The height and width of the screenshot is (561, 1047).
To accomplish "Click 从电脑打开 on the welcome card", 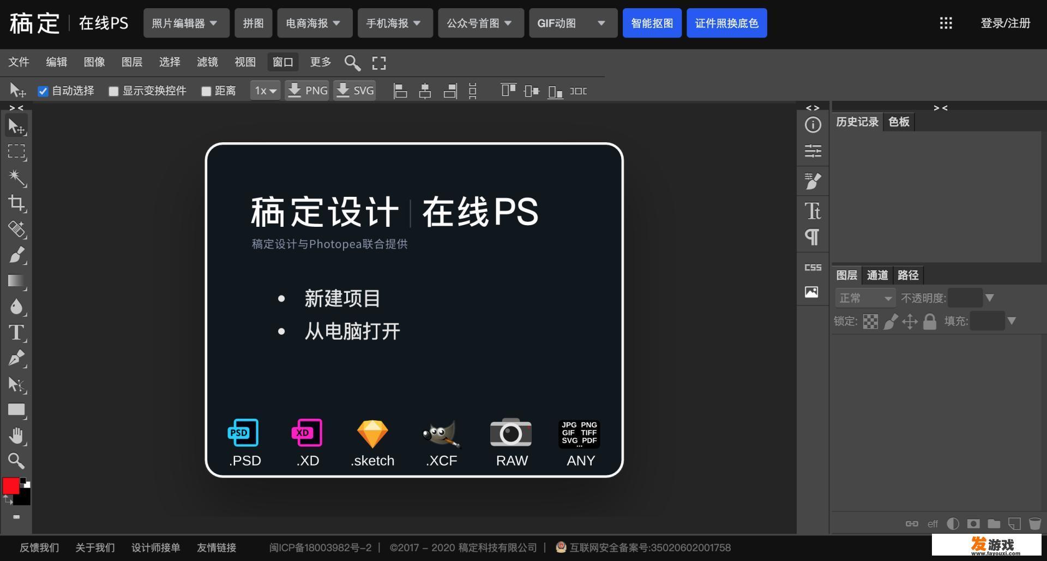I will [x=352, y=331].
